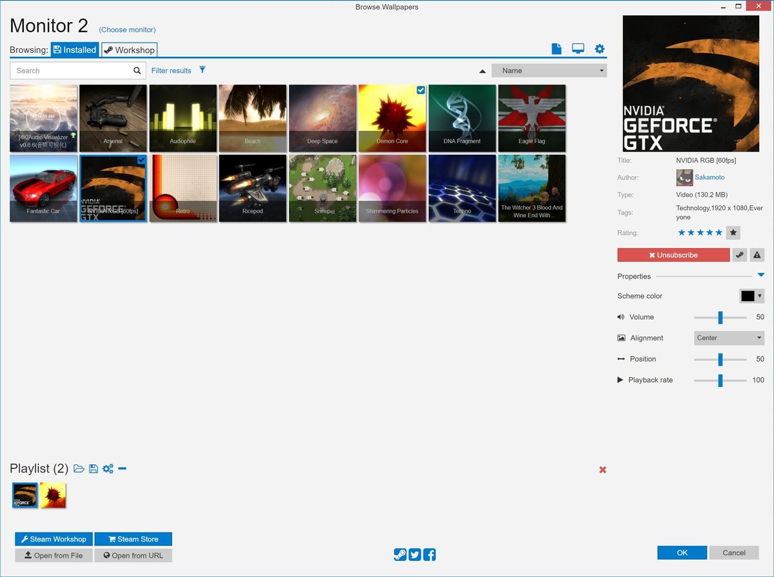This screenshot has width=774, height=577.
Task: Select the Beach wallpaper
Action: 253,119
